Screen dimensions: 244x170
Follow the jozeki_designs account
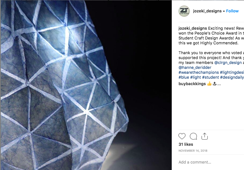coord(232,11)
